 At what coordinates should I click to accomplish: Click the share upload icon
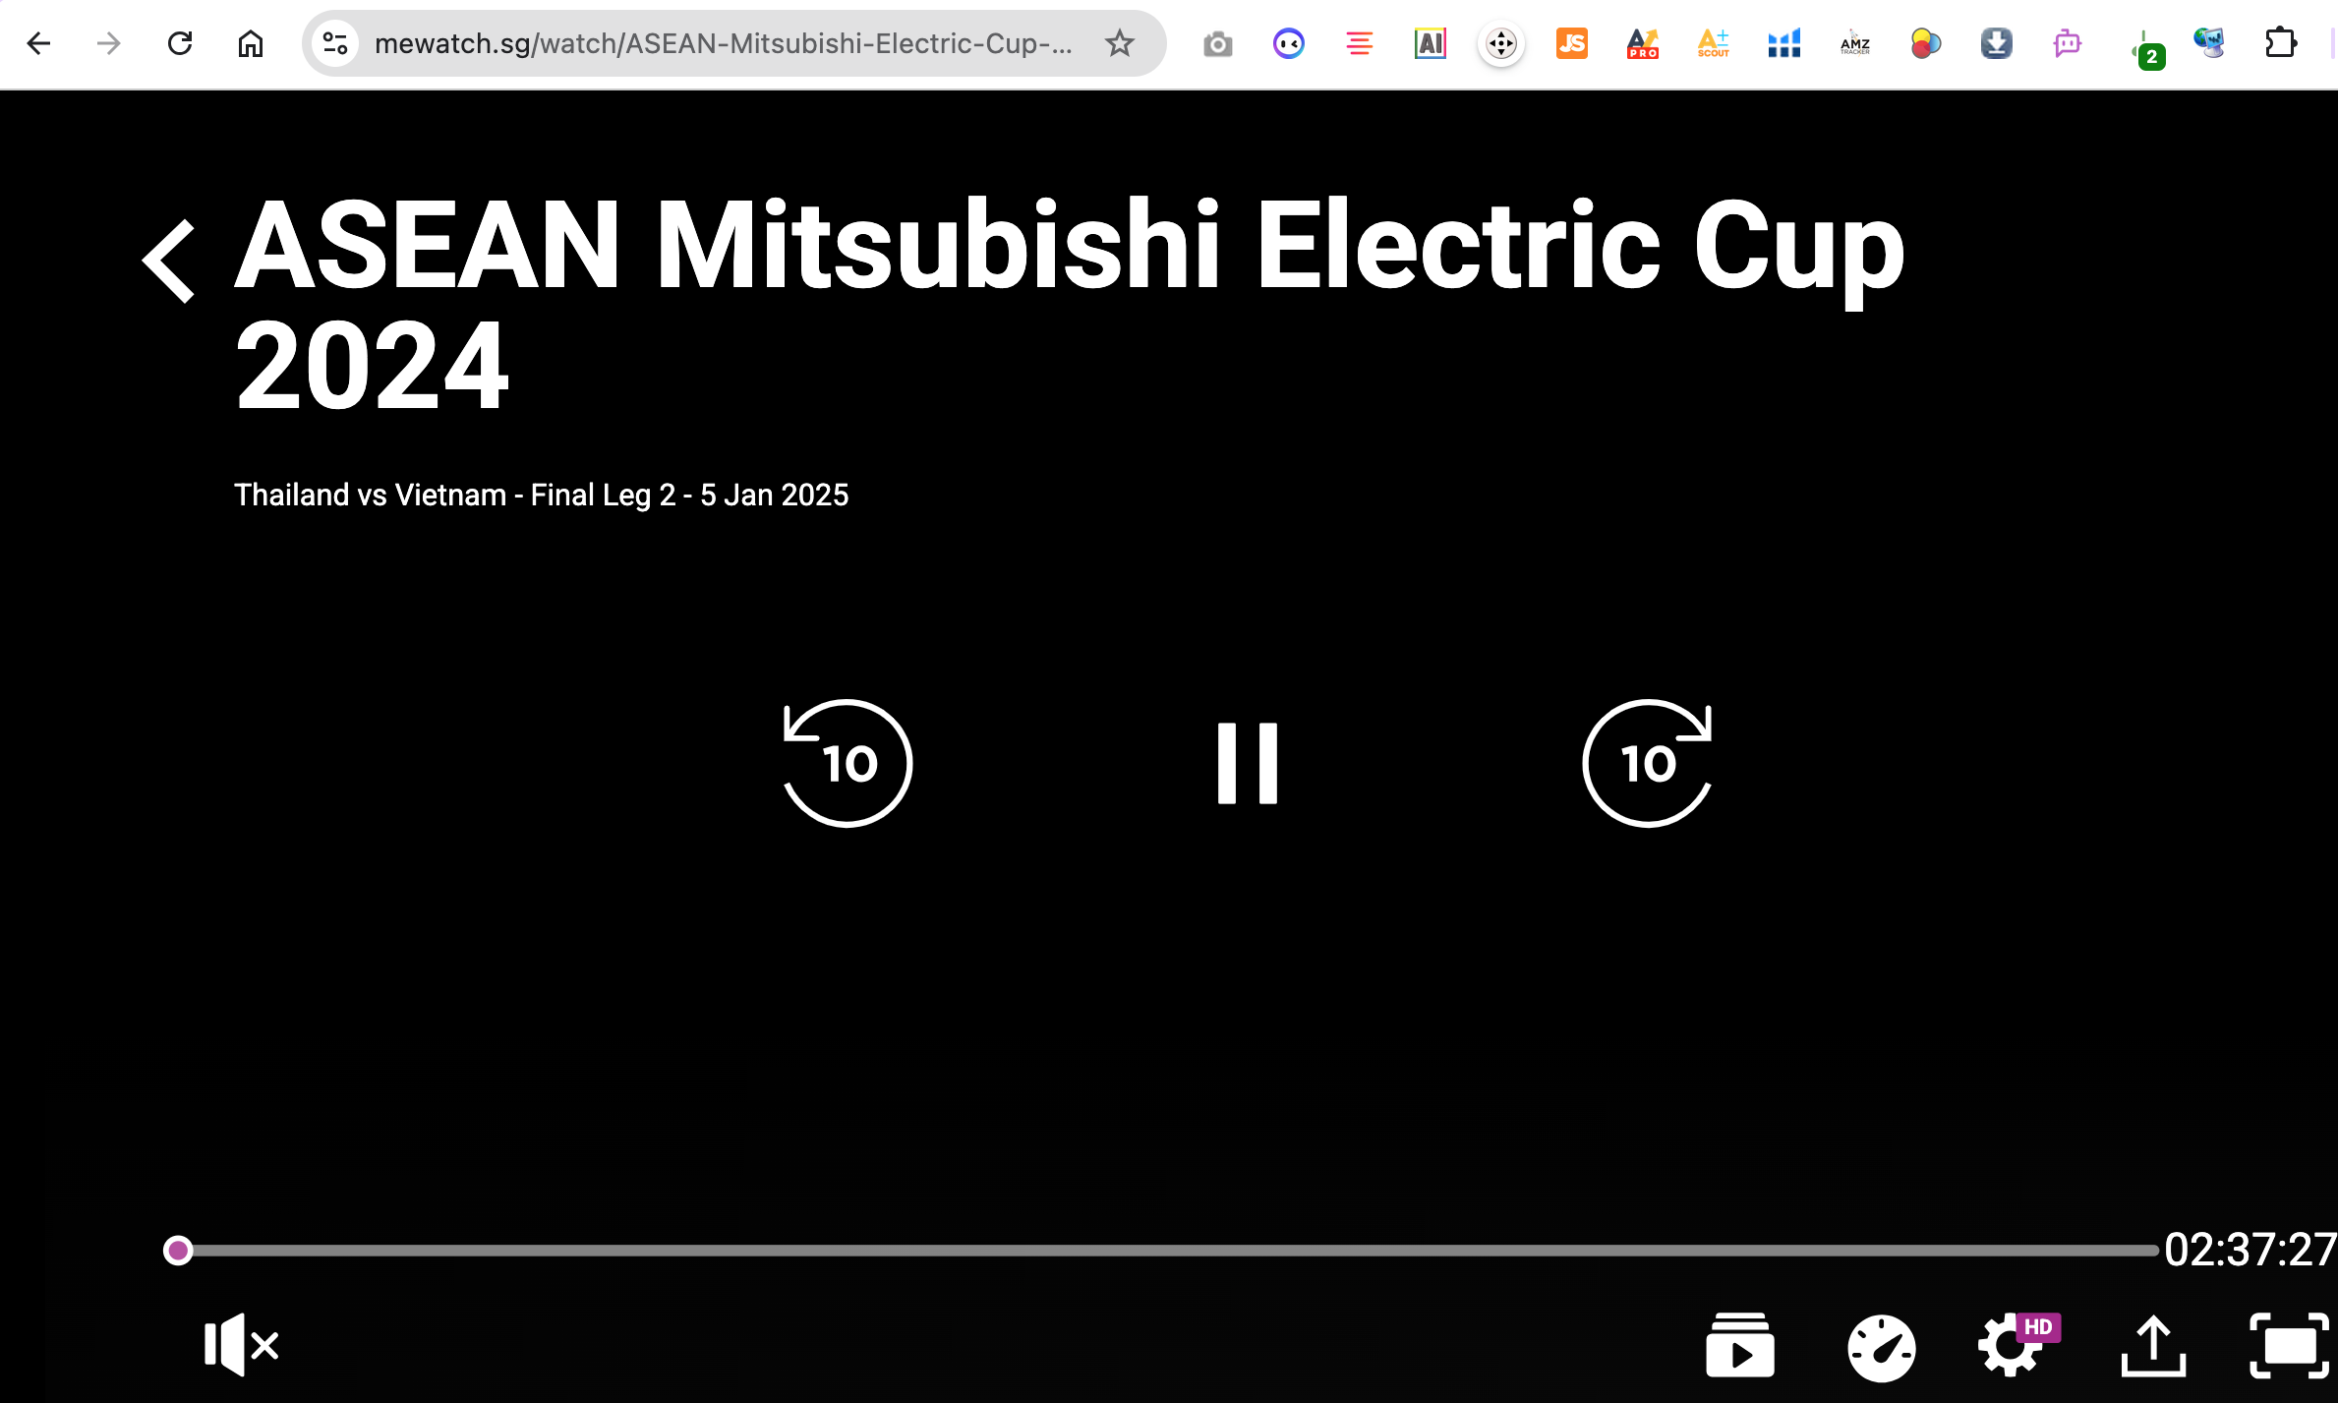[x=2152, y=1346]
